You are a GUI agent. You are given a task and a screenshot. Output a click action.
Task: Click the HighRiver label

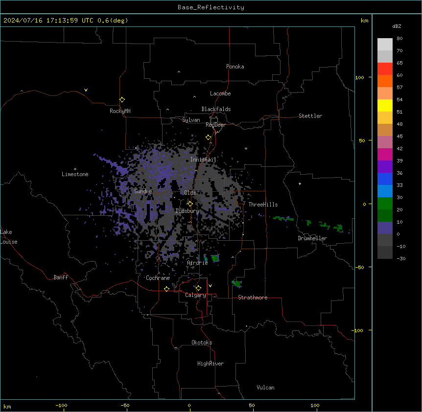[211, 364]
